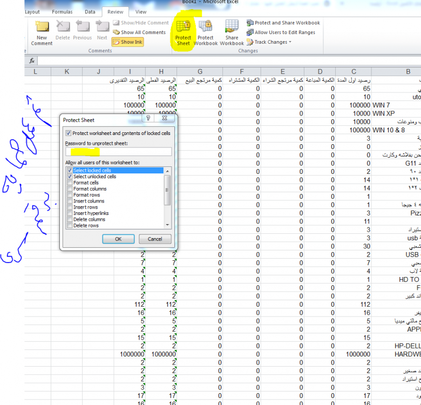This screenshot has width=421, height=405.
Task: Close the Protect Sheet dialog
Action: pos(165,118)
